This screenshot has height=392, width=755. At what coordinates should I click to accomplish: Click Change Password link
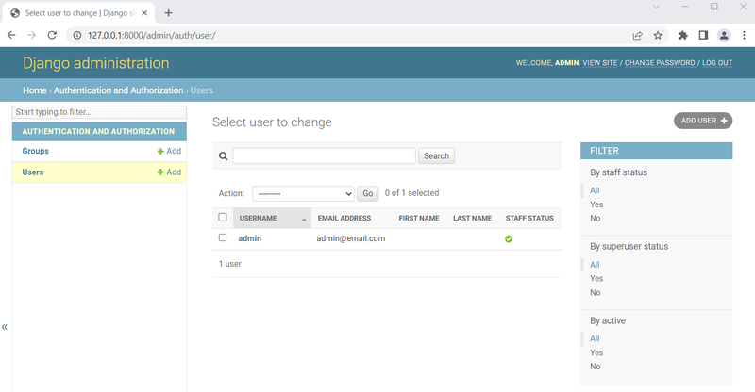(x=660, y=63)
